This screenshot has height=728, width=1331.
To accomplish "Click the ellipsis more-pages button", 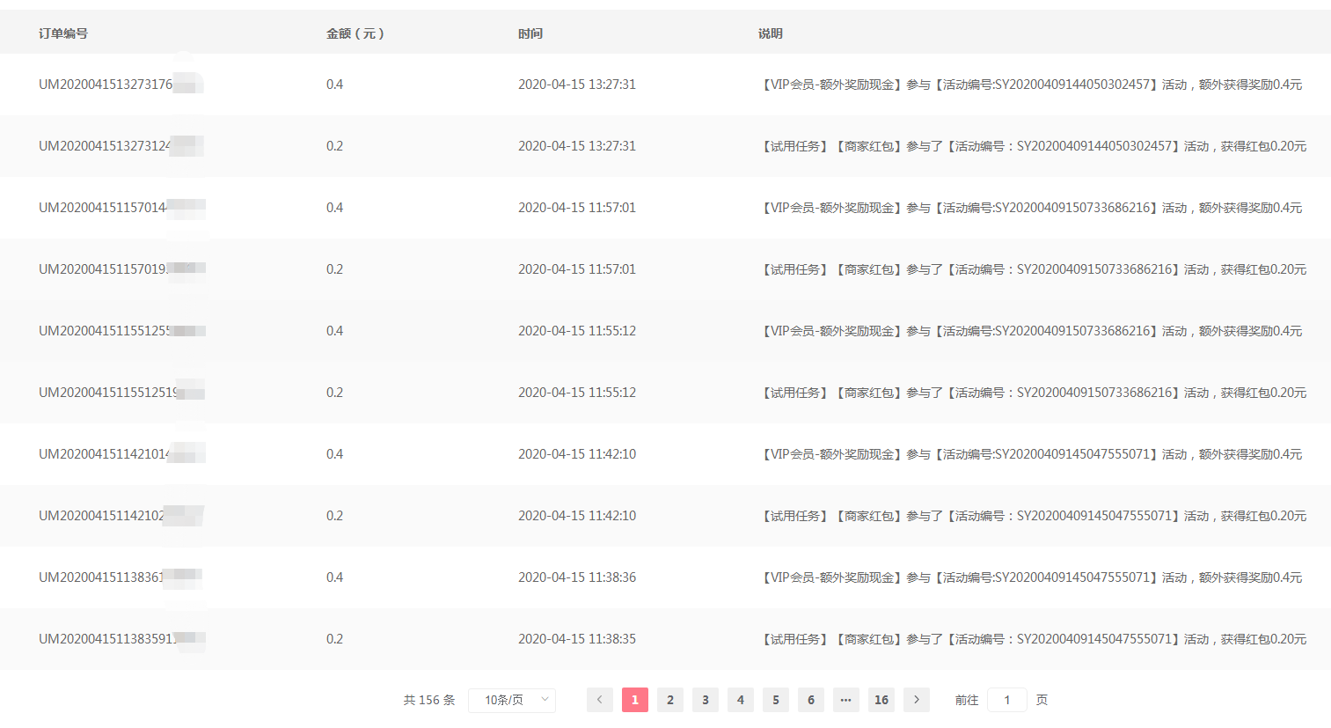I will (846, 700).
